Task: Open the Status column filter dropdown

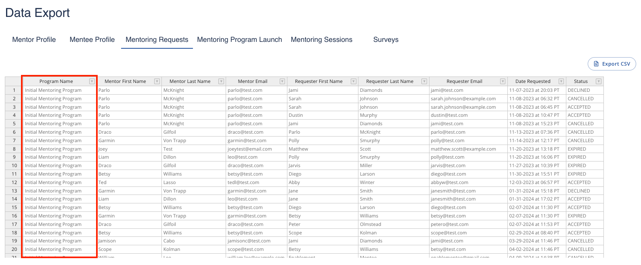Action: [x=599, y=81]
